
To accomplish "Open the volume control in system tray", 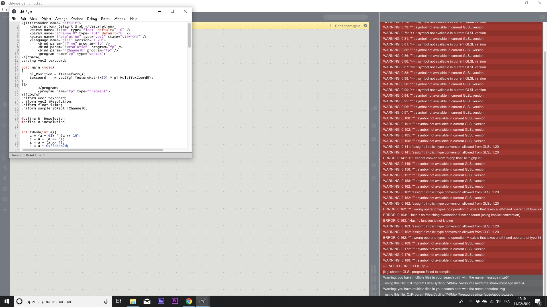I will coord(498,301).
